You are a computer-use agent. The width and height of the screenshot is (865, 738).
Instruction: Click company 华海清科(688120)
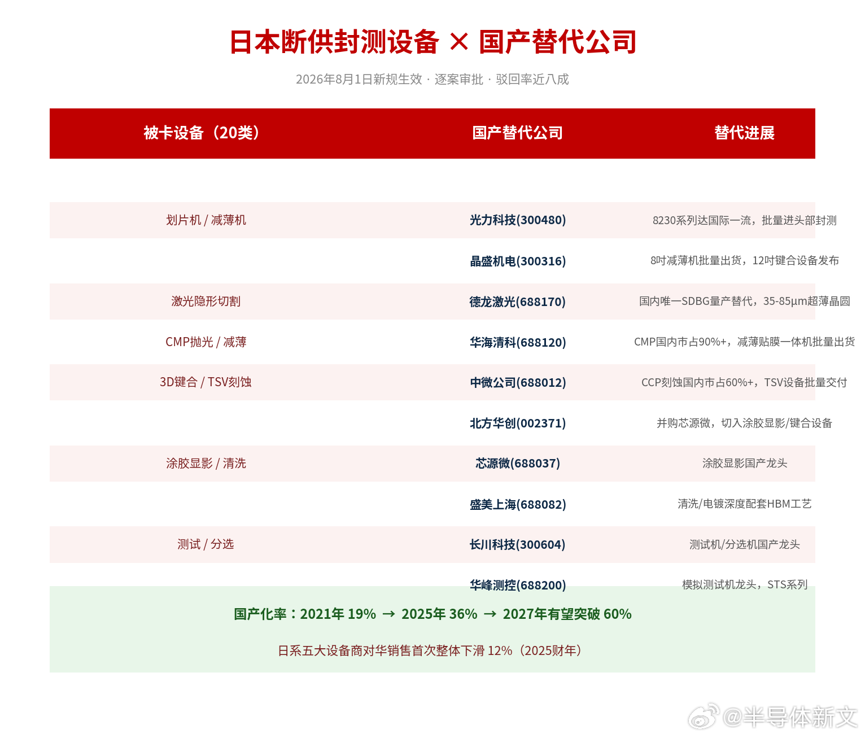(x=518, y=343)
